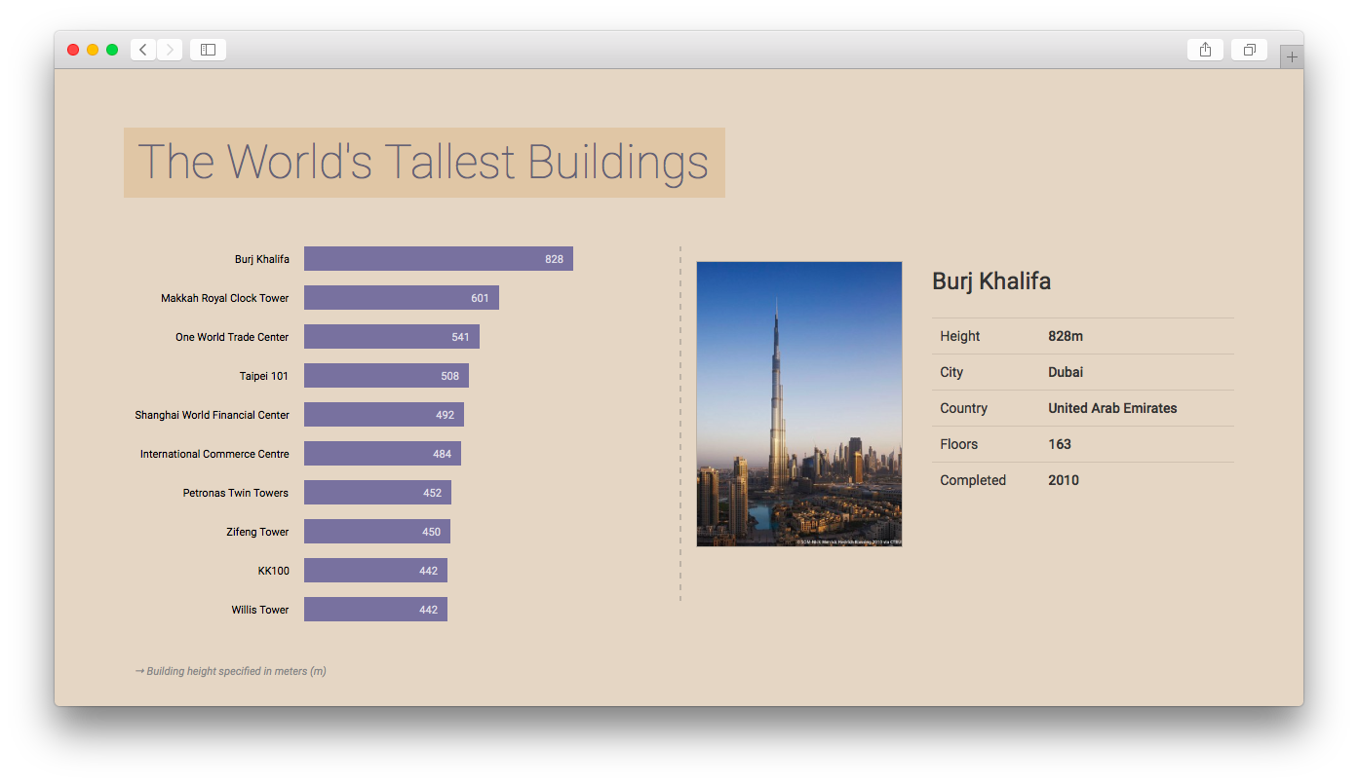Minimize the window with yellow button
The width and height of the screenshot is (1358, 784).
point(93,50)
